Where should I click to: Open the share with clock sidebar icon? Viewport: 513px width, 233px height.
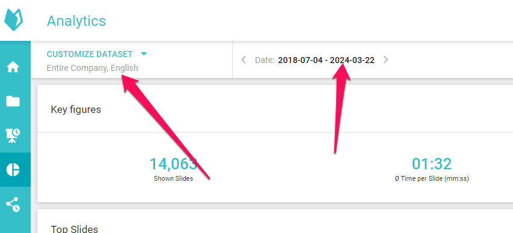13,204
